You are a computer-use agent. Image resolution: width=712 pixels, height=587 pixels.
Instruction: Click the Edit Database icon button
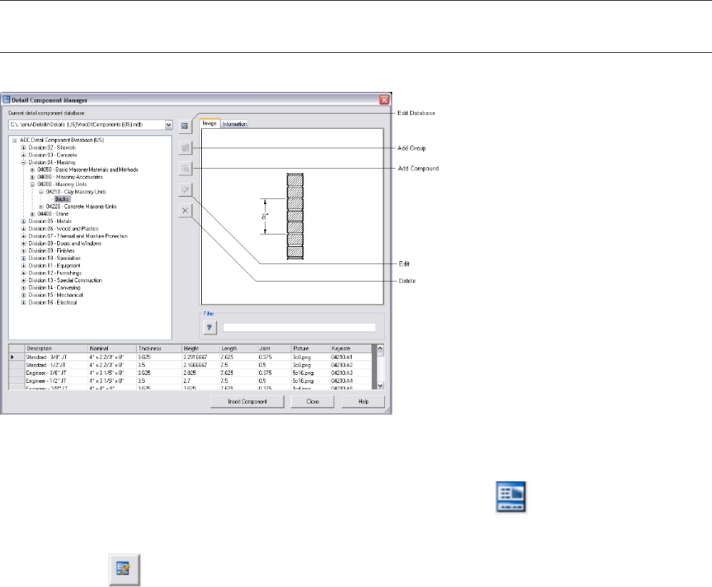point(185,127)
